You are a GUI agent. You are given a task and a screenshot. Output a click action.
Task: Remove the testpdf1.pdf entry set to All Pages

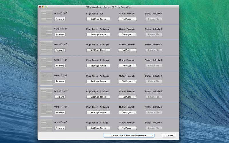[x=60, y=81]
